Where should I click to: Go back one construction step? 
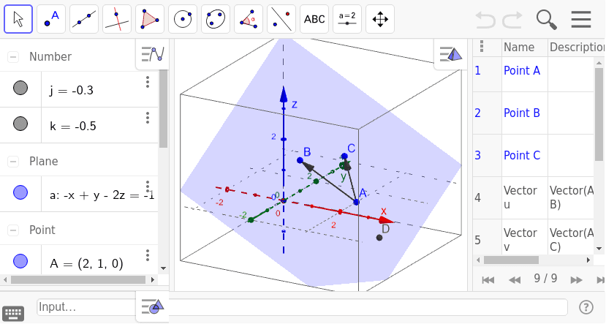point(515,279)
